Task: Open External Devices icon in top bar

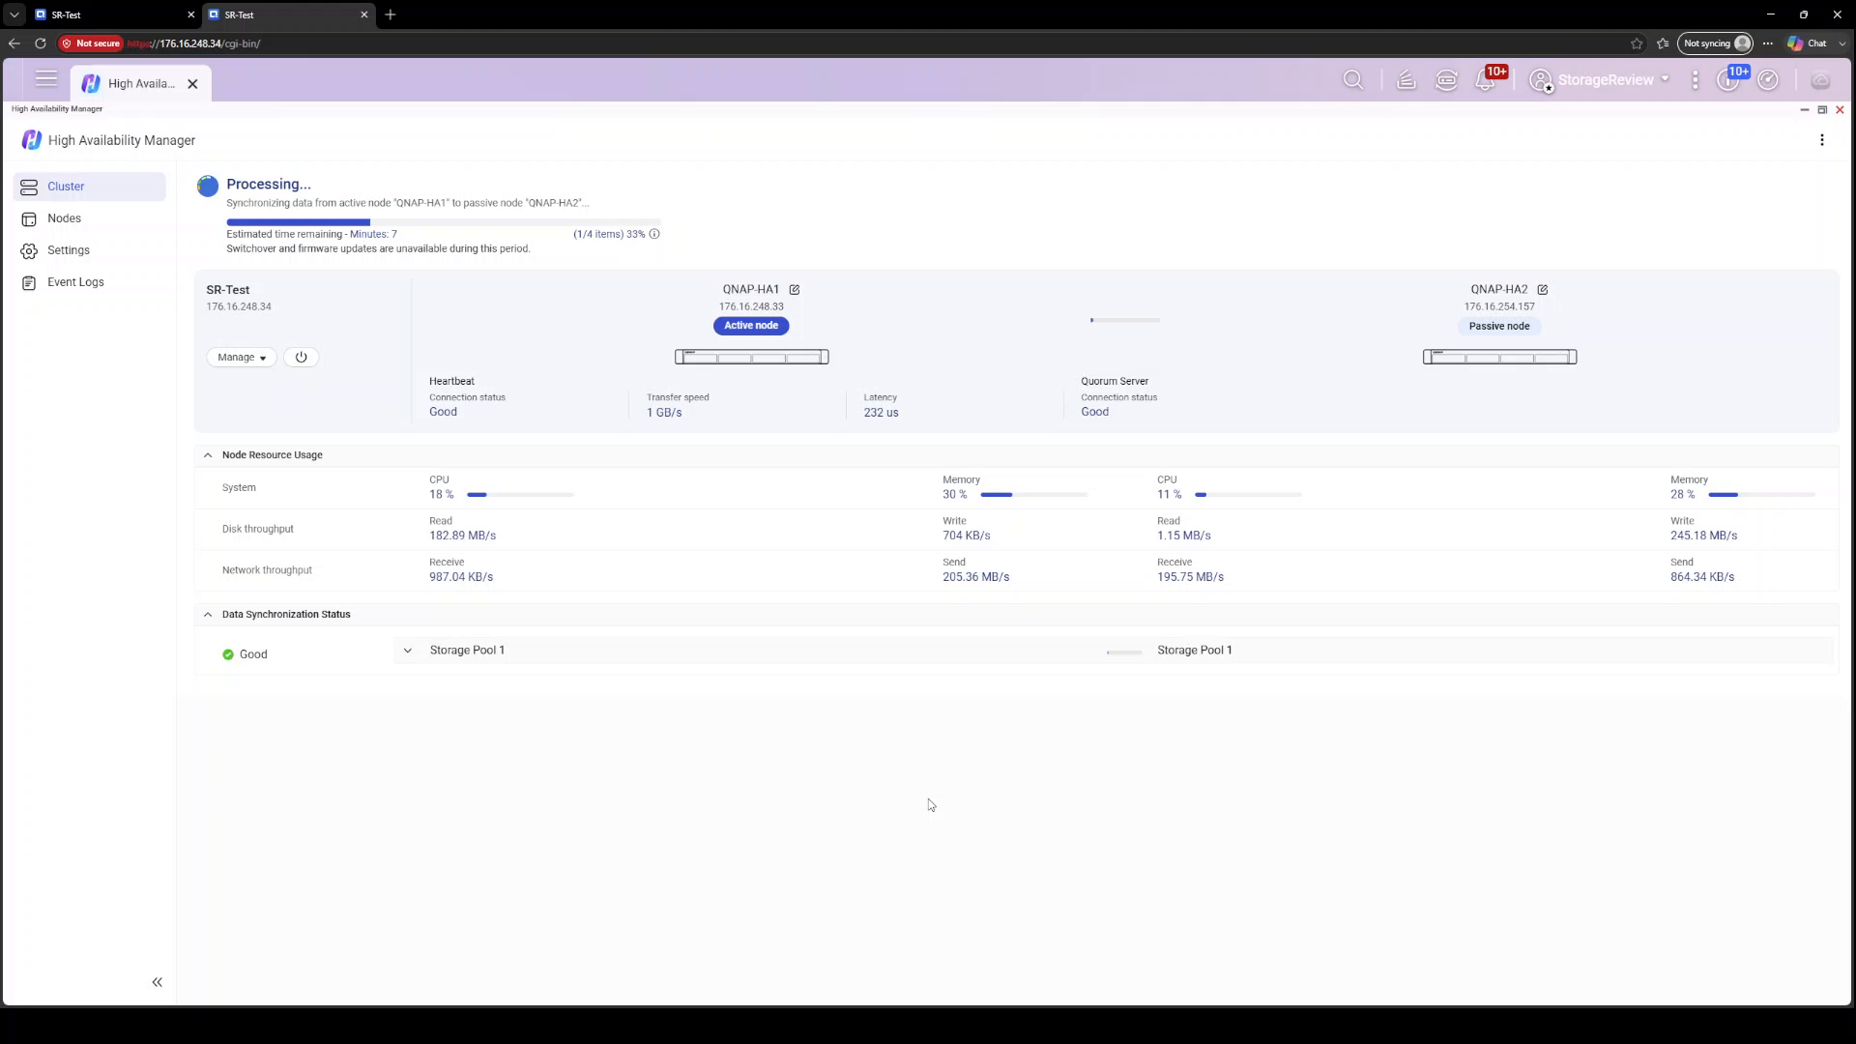Action: pyautogui.click(x=1447, y=80)
